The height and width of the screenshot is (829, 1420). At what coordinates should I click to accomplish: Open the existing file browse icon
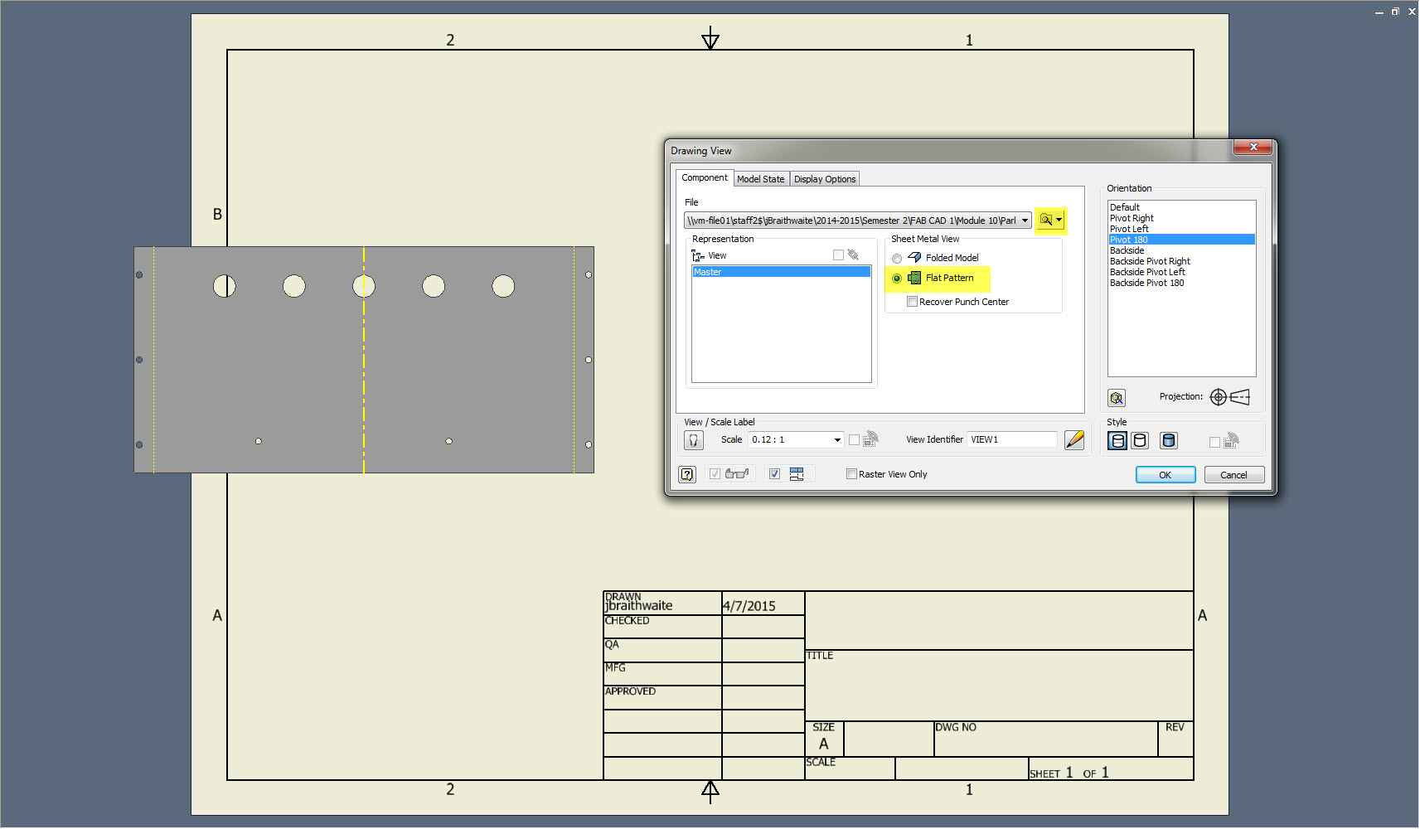[1045, 221]
